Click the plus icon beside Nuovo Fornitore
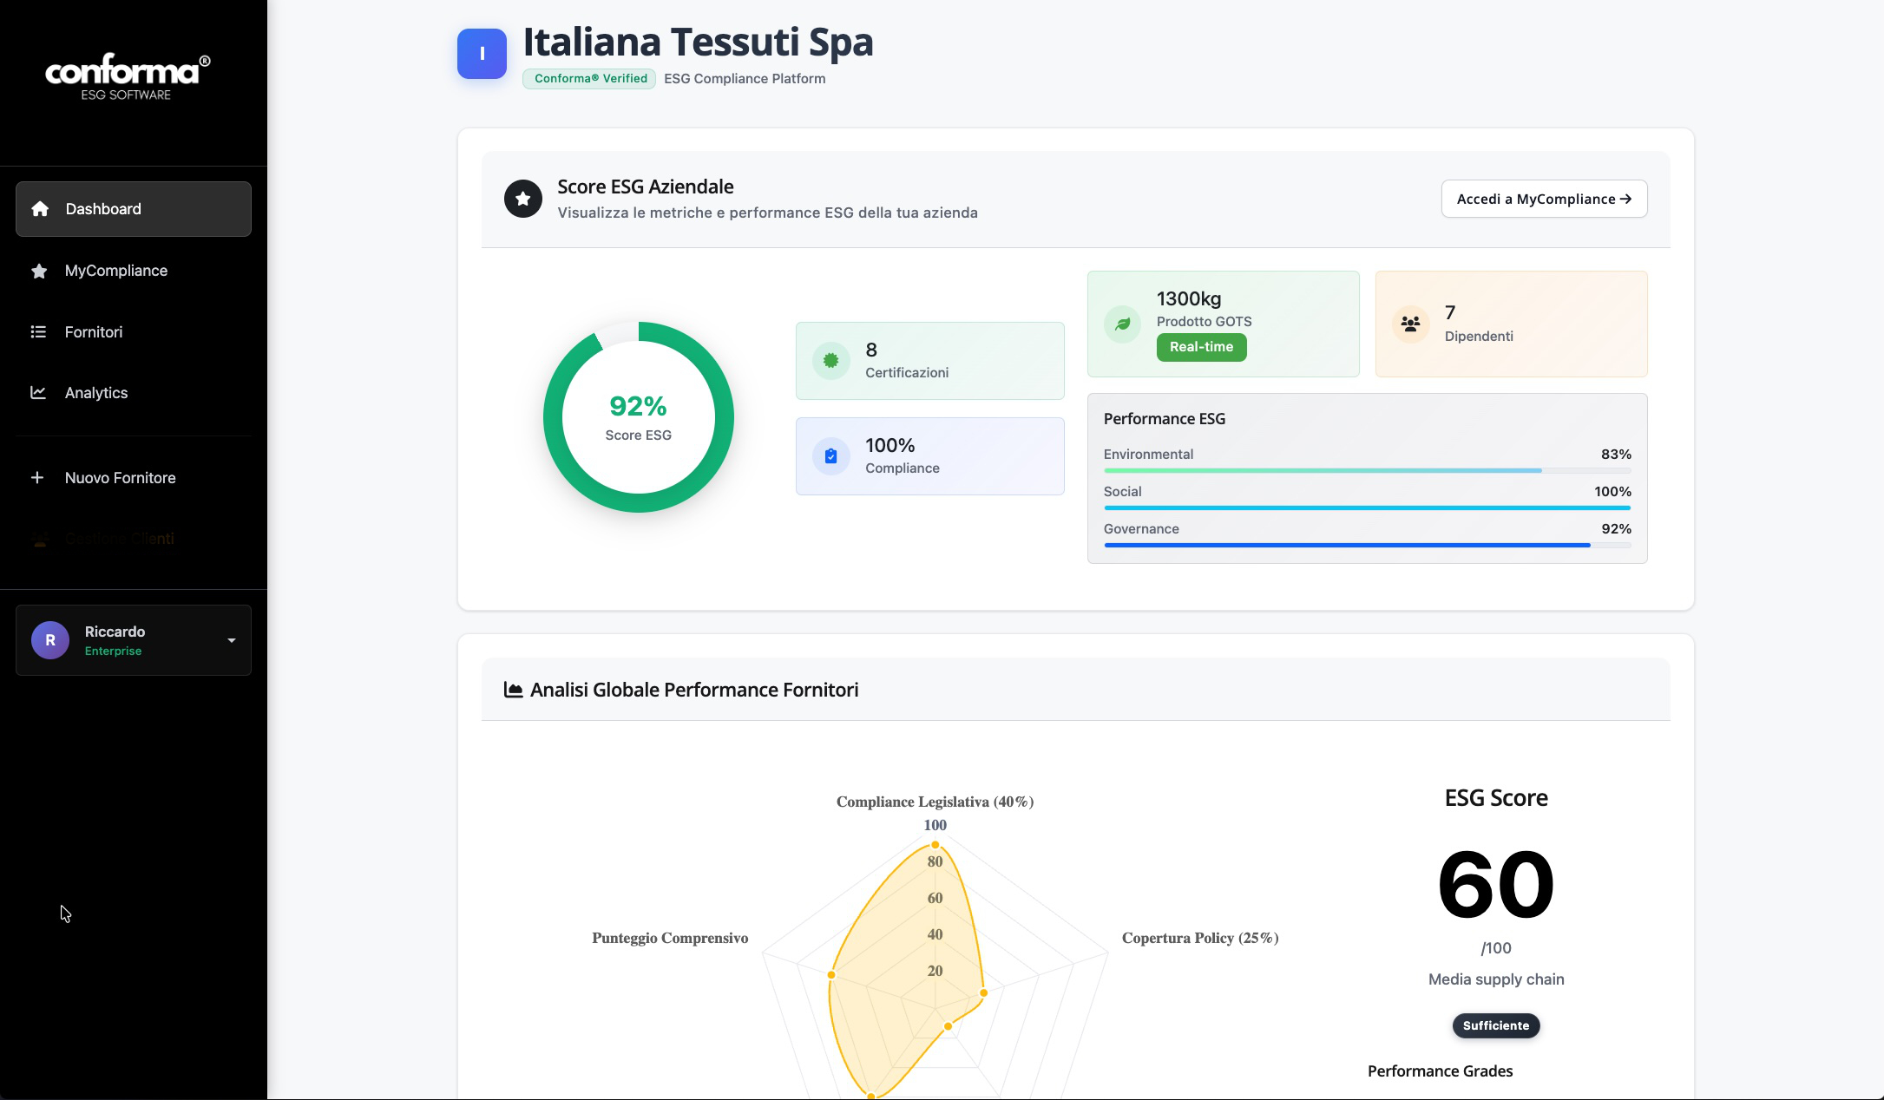1884x1100 pixels. click(x=37, y=477)
